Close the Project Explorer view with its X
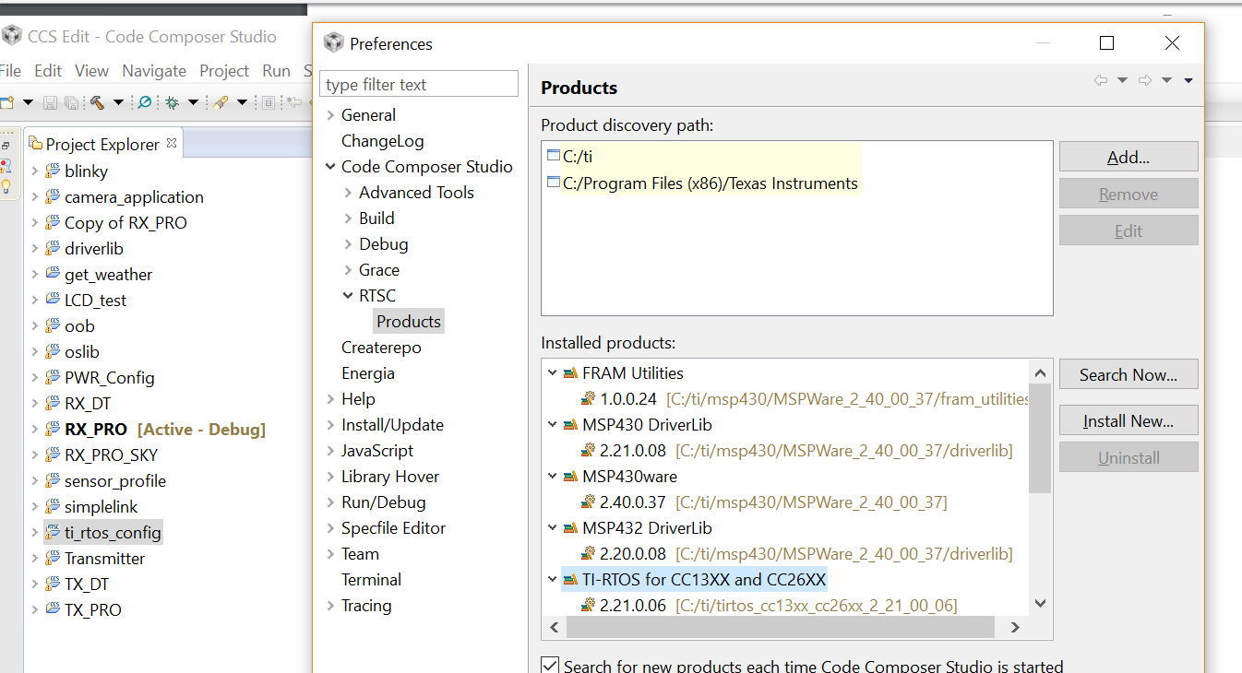 (172, 143)
